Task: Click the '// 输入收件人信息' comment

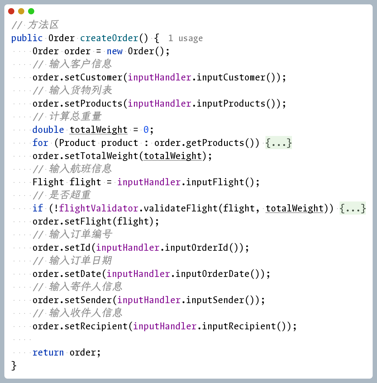Action: tap(78, 313)
